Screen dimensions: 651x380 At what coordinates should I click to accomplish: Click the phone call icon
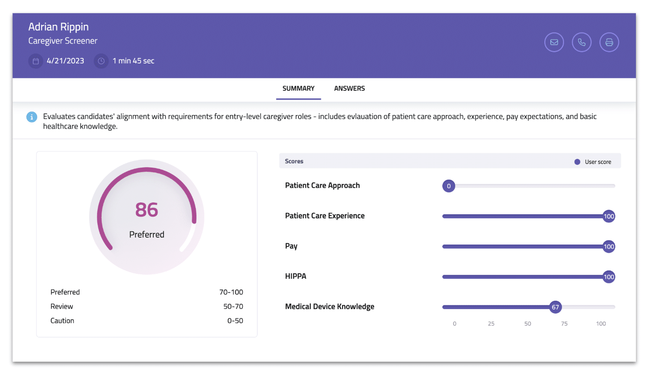[x=581, y=43]
